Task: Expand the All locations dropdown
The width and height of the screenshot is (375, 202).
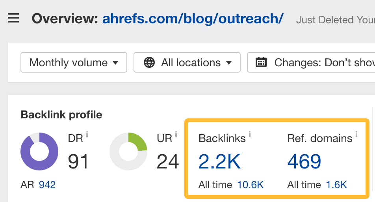Action: click(x=187, y=63)
